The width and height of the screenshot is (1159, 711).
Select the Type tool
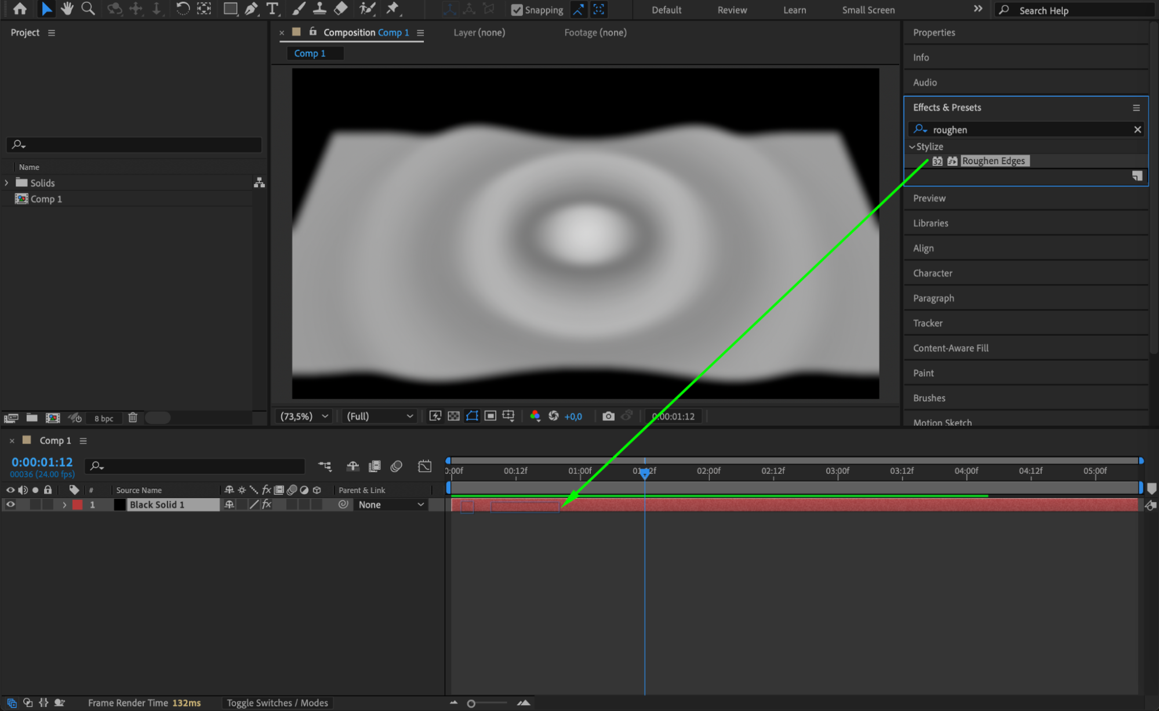[x=272, y=9]
